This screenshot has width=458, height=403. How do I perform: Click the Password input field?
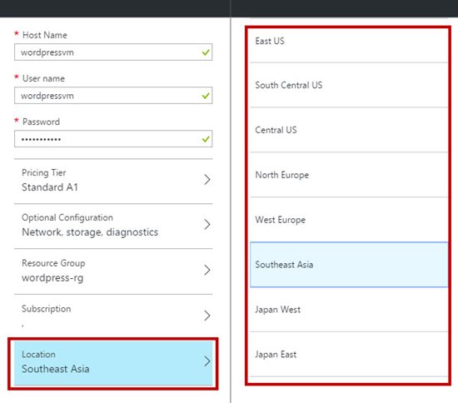(x=113, y=139)
